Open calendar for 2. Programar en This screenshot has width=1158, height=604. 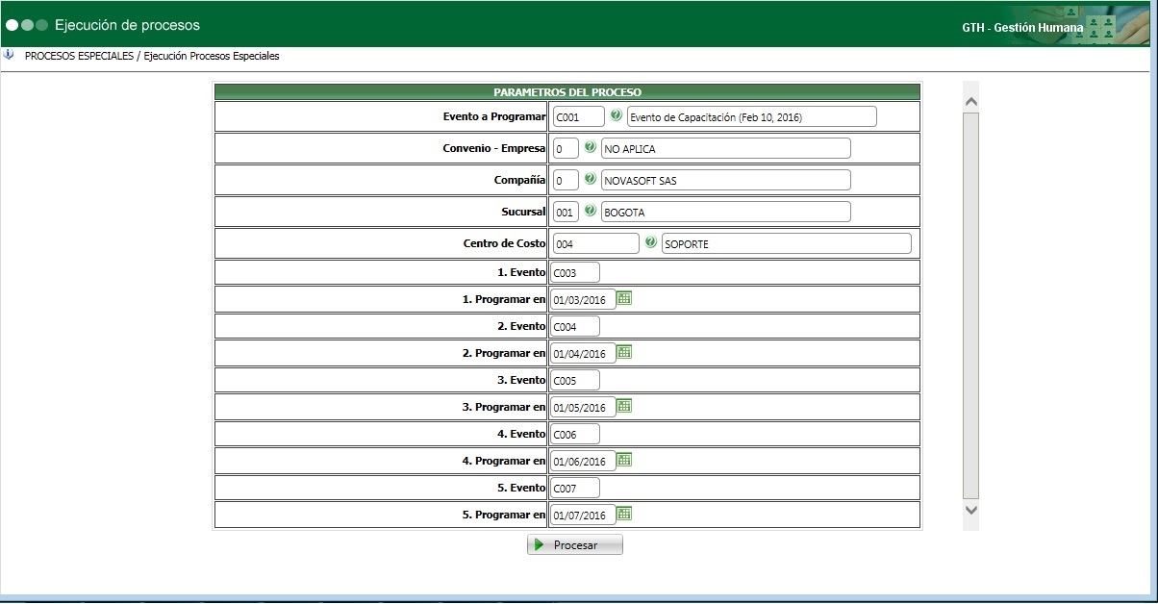pyautogui.click(x=624, y=352)
